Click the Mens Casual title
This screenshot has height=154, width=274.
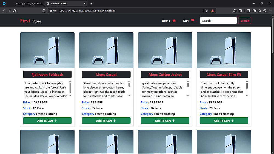click(106, 75)
